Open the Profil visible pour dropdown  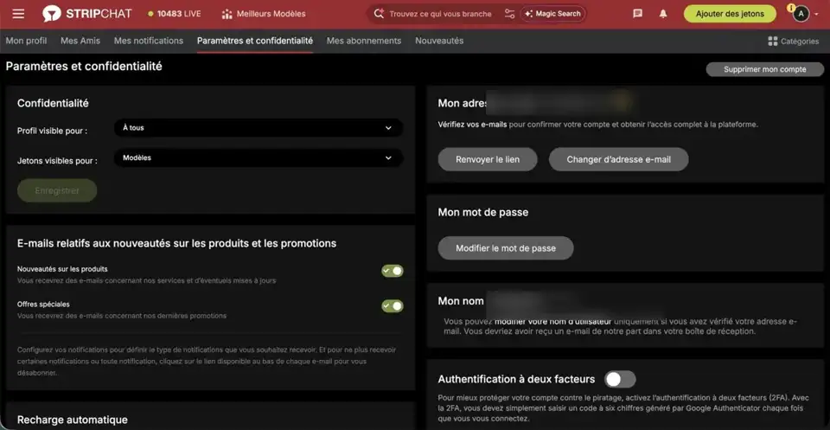[259, 128]
